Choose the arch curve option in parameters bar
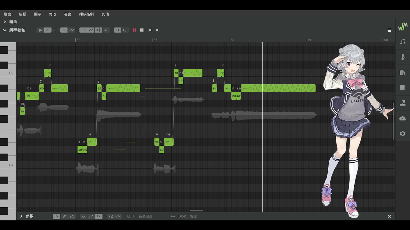 click(99, 216)
